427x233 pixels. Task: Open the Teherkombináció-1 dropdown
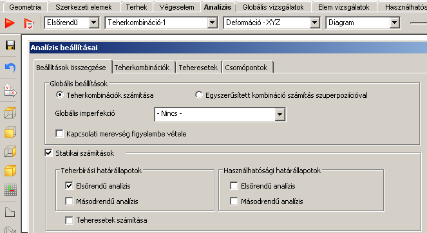click(212, 23)
